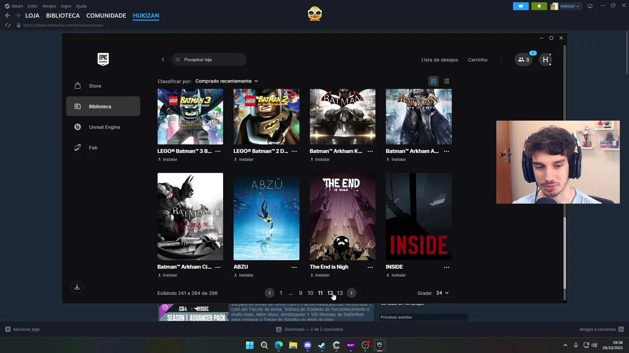Open Downloads status in Steam footer
The height and width of the screenshot is (353, 629).
[310, 329]
